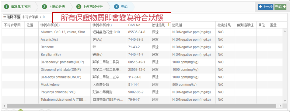Viewport: 290px width, 112px height.
Task: Click horizontal scrollbar right arrow
Action: (280, 106)
